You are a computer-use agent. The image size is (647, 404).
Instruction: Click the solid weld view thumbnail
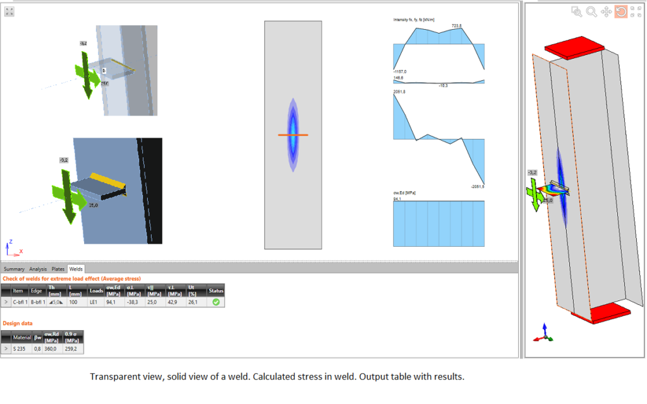(117, 191)
